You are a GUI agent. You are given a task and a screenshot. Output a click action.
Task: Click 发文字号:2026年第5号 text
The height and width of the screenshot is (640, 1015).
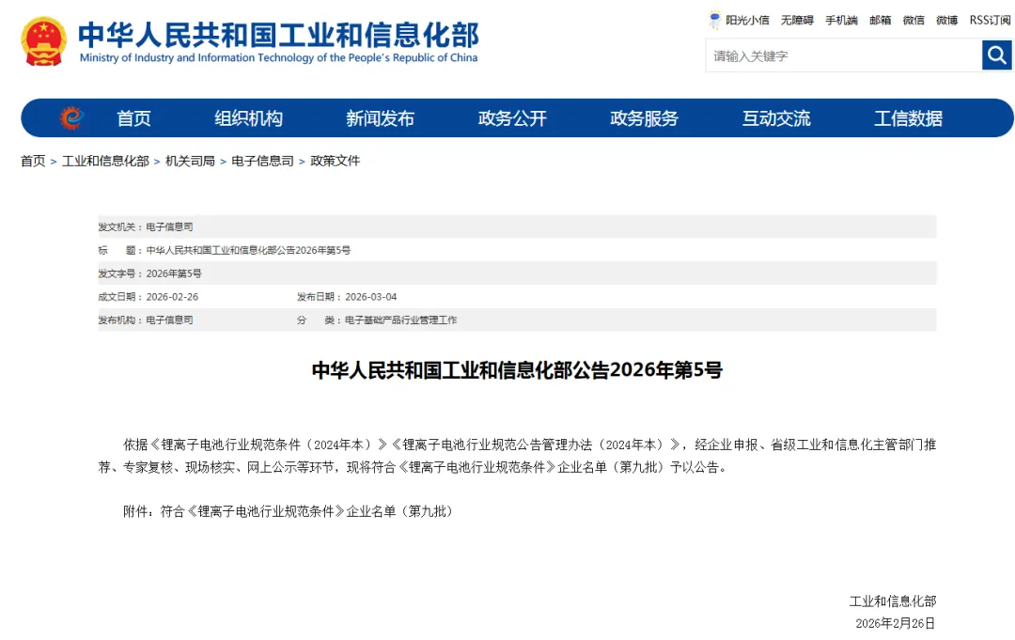(149, 273)
